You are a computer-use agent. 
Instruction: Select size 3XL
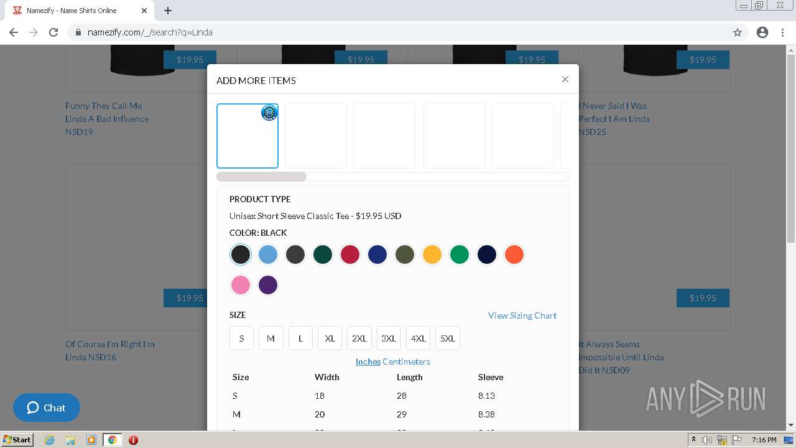[389, 338]
